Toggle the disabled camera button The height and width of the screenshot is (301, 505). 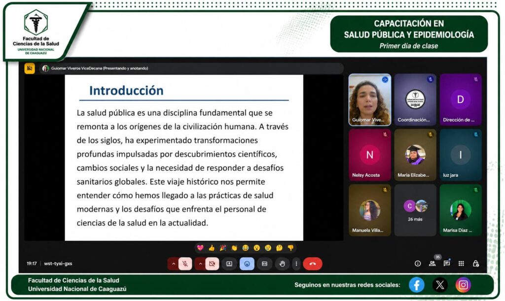point(212,264)
